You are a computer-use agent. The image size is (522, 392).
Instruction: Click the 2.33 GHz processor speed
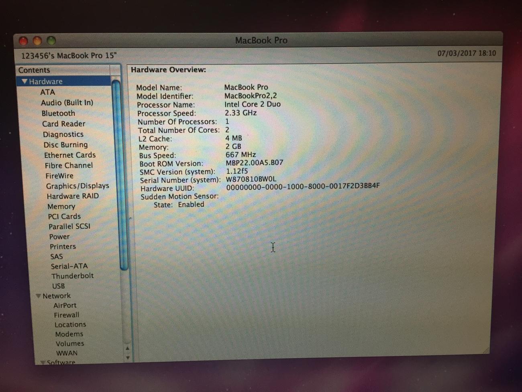click(241, 113)
